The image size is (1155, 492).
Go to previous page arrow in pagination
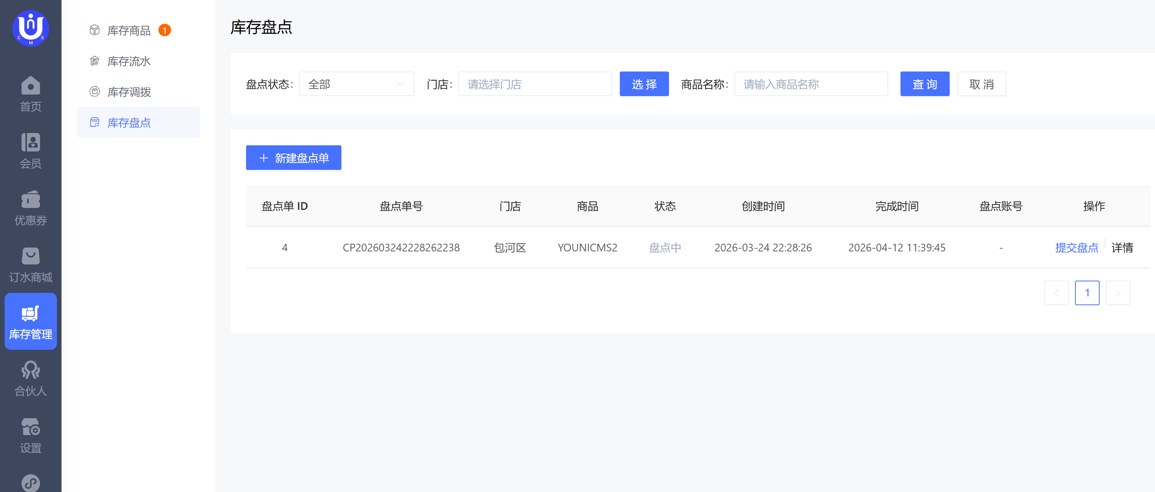tap(1056, 293)
